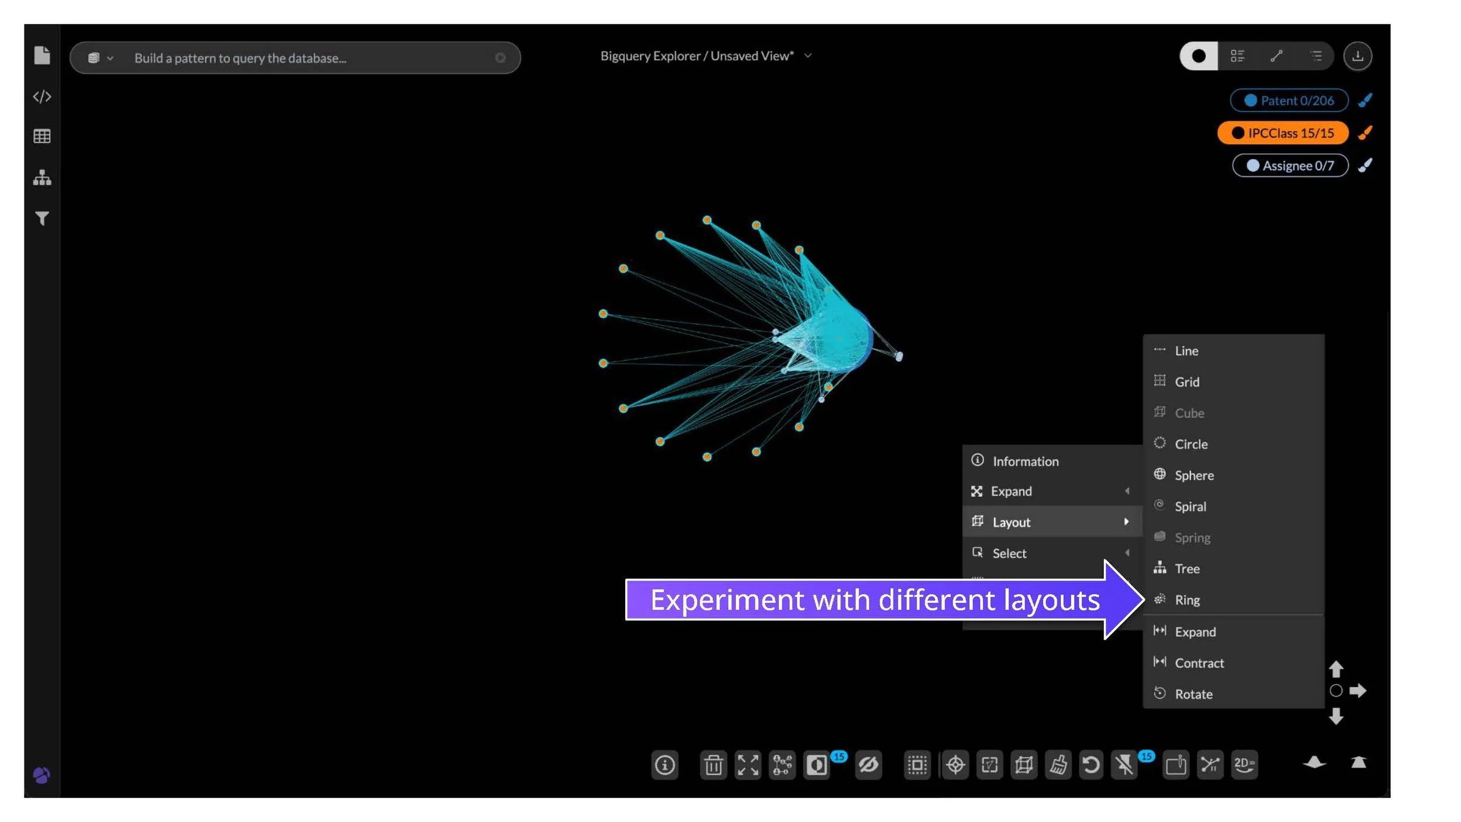Choose the Ring layout option
The width and height of the screenshot is (1461, 822).
tap(1187, 600)
